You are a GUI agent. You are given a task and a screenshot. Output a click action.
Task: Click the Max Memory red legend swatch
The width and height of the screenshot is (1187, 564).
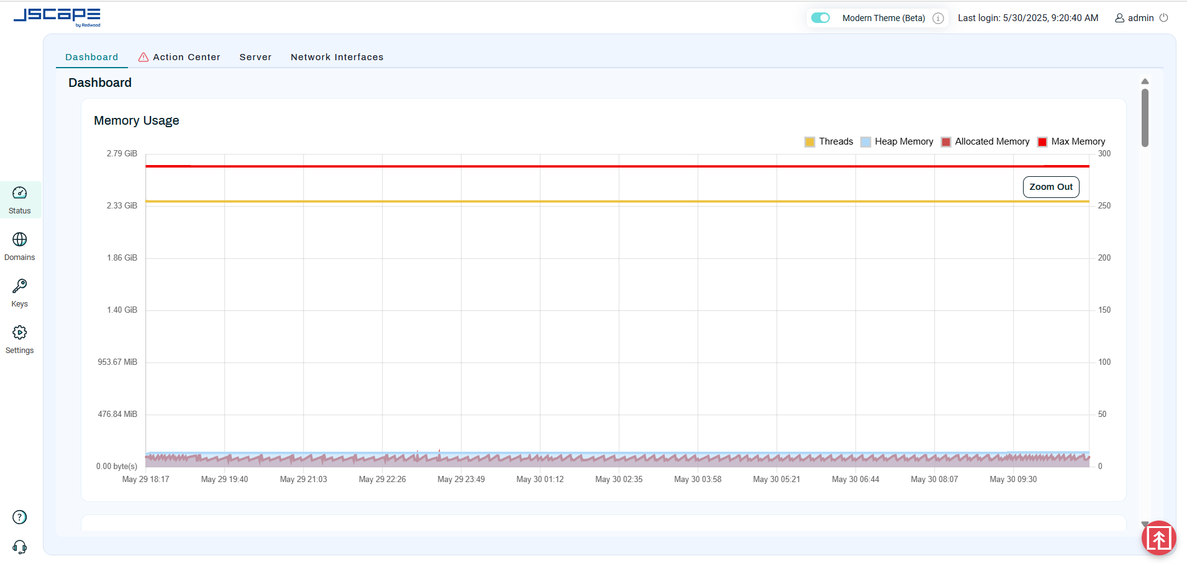coord(1042,141)
